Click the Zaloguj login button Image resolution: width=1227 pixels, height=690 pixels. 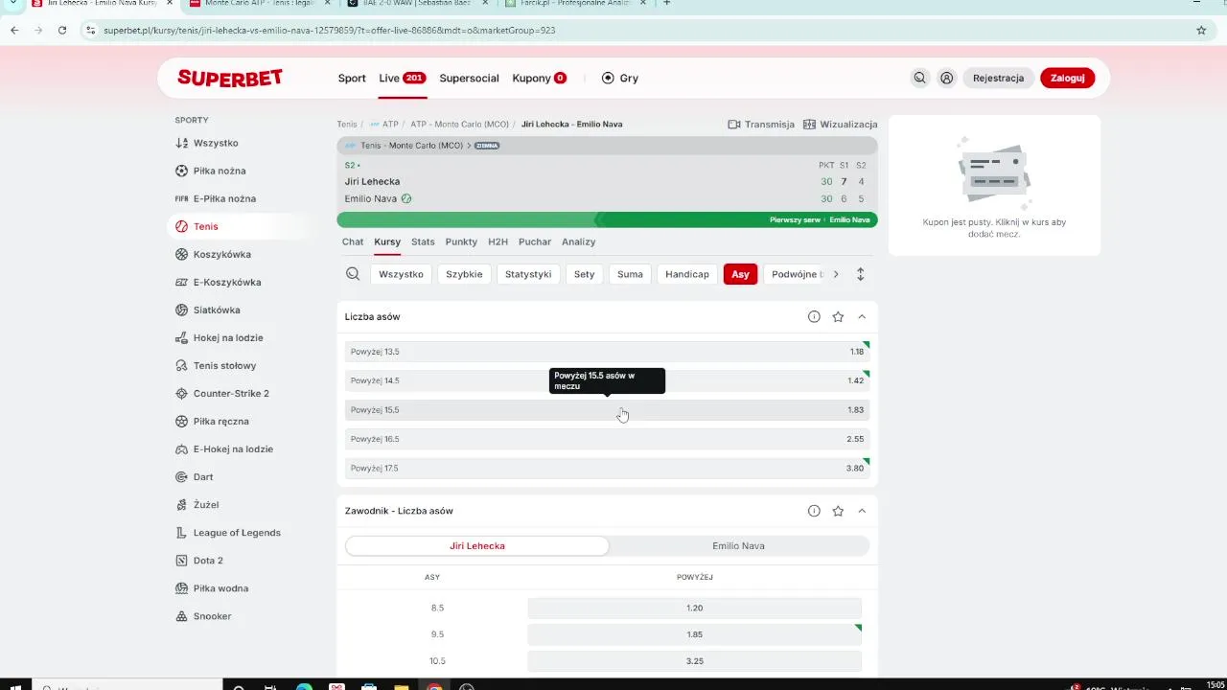click(1067, 79)
